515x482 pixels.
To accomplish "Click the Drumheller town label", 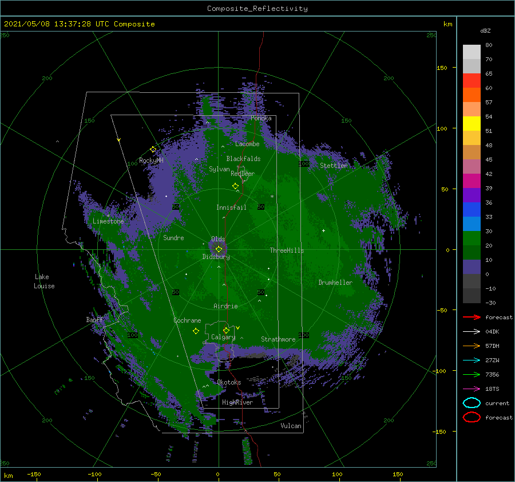I will (335, 283).
